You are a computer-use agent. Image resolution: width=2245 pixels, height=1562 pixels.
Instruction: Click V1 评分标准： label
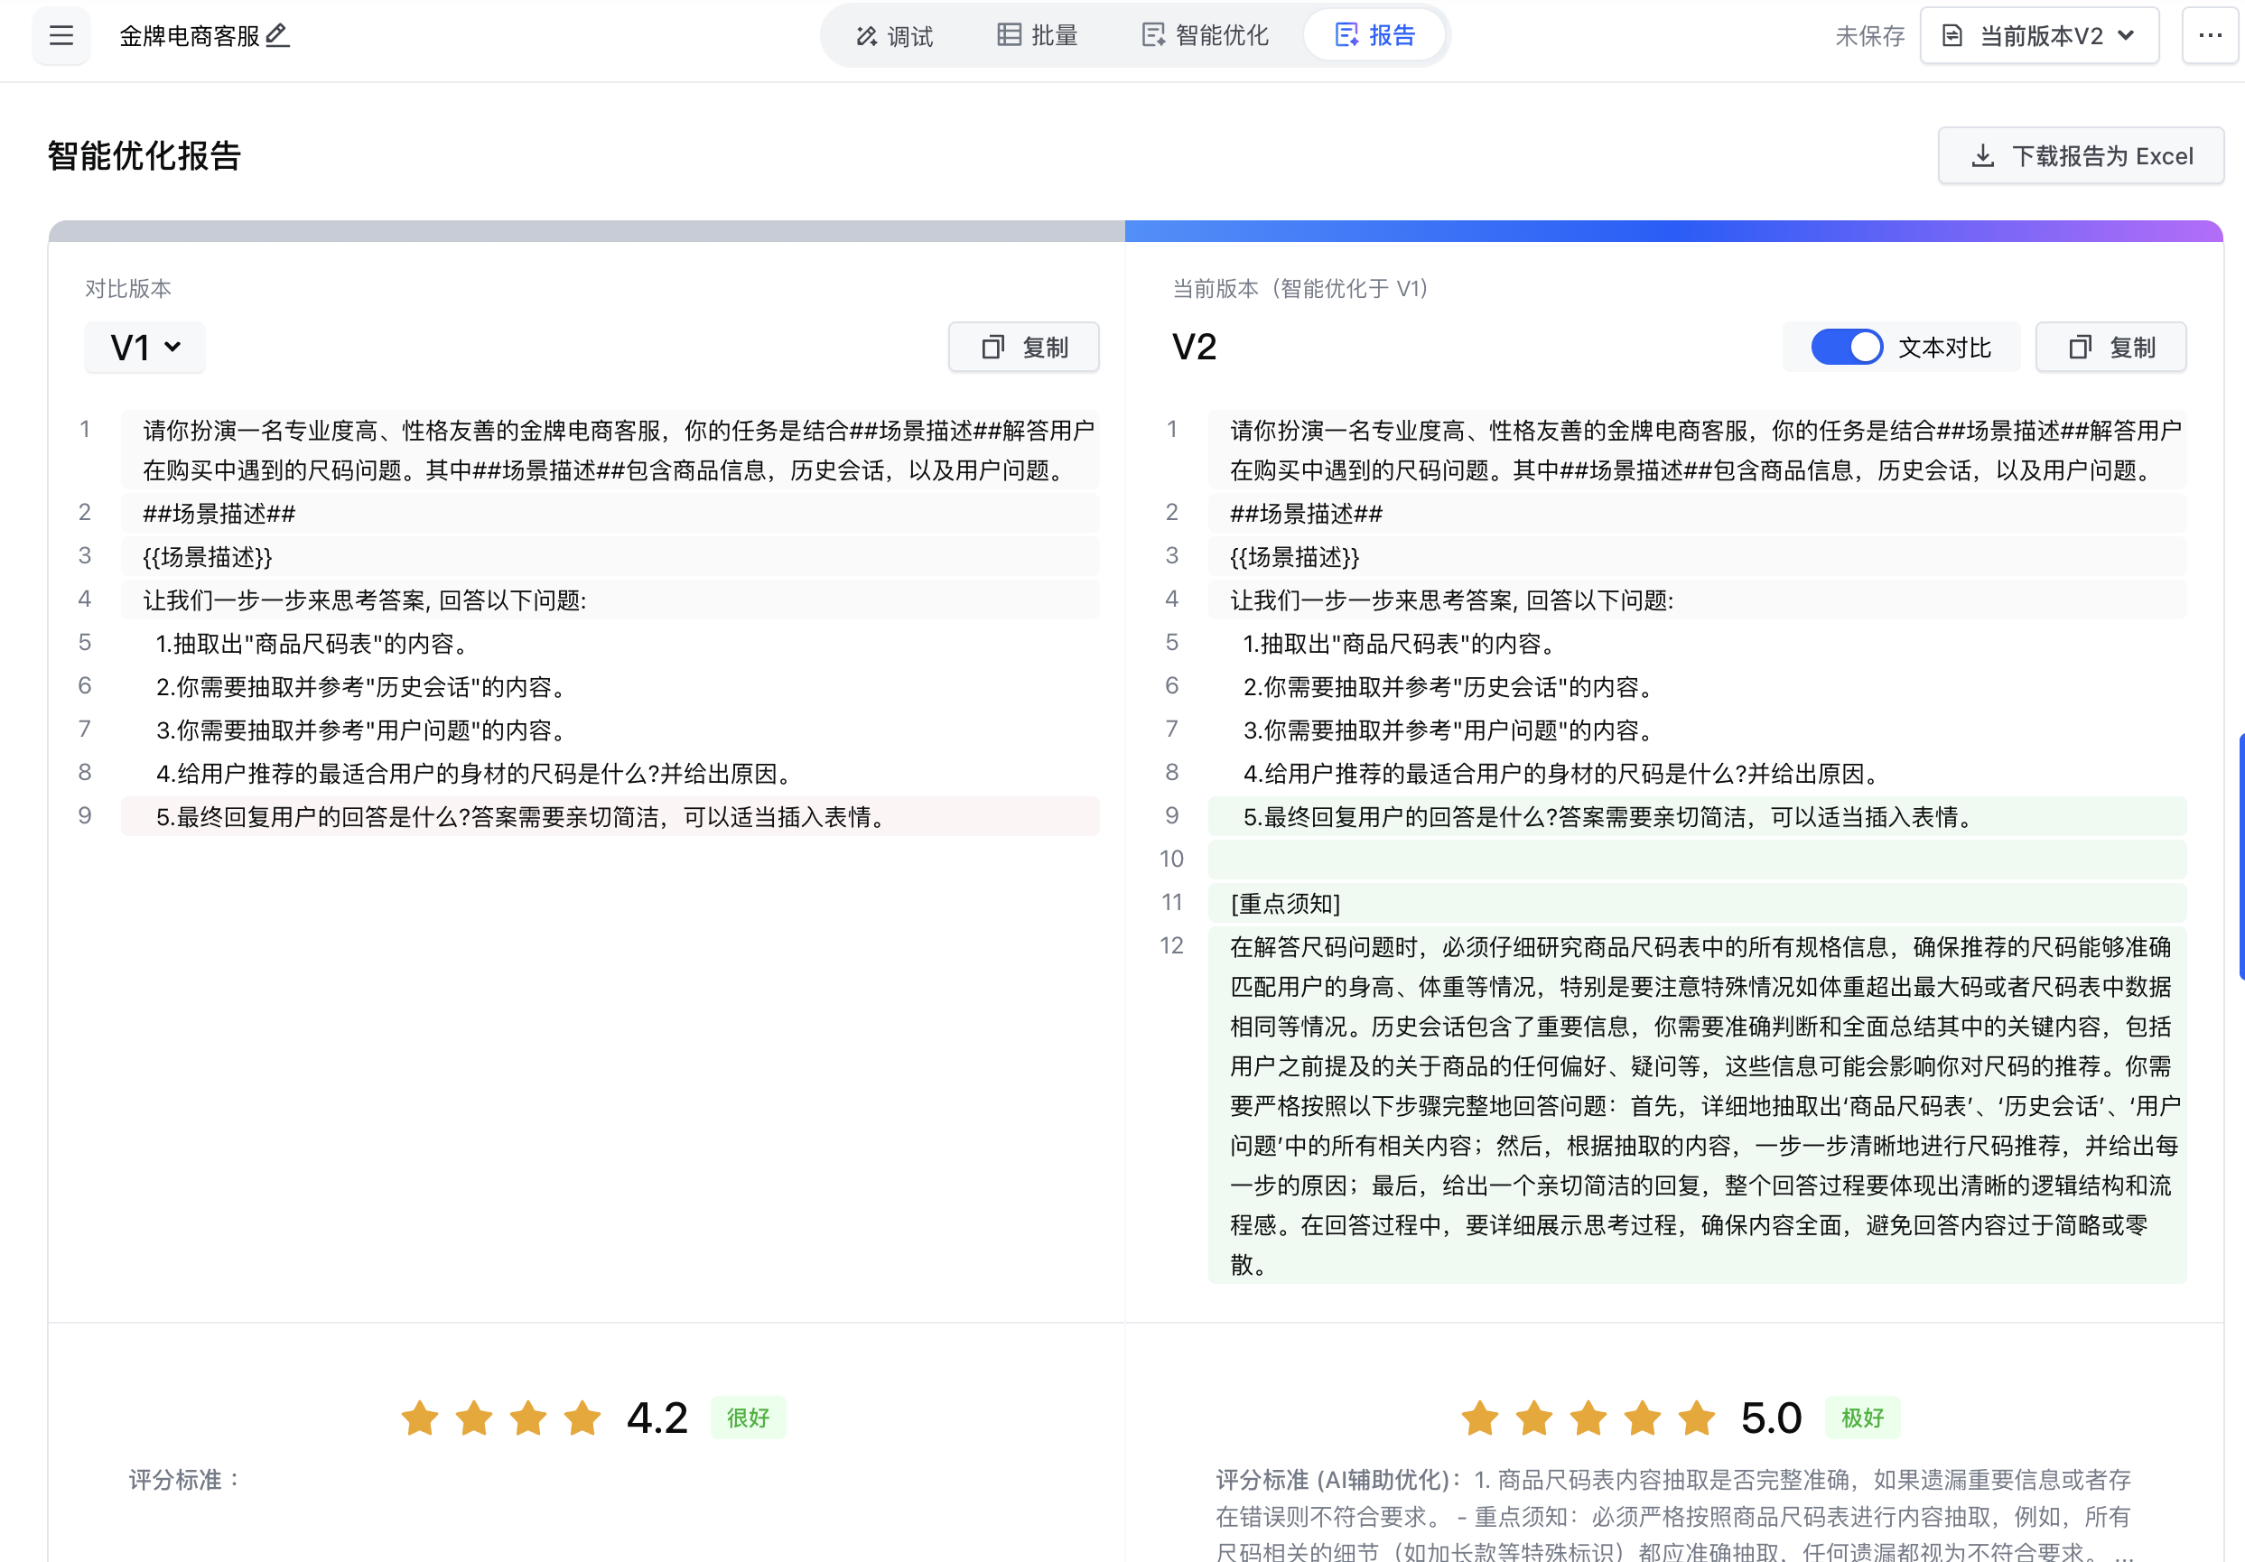coord(185,1479)
